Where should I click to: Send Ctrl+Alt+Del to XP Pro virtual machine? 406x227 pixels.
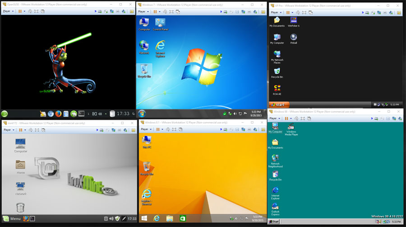(298, 13)
